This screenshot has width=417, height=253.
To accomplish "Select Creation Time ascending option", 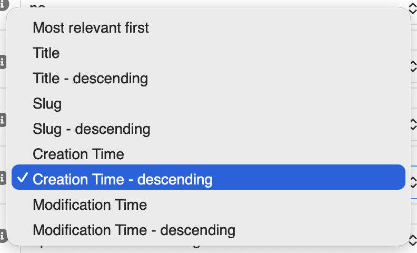I will click(x=78, y=154).
